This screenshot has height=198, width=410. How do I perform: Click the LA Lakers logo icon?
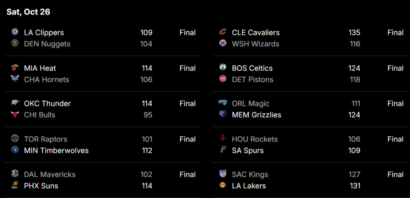(223, 185)
